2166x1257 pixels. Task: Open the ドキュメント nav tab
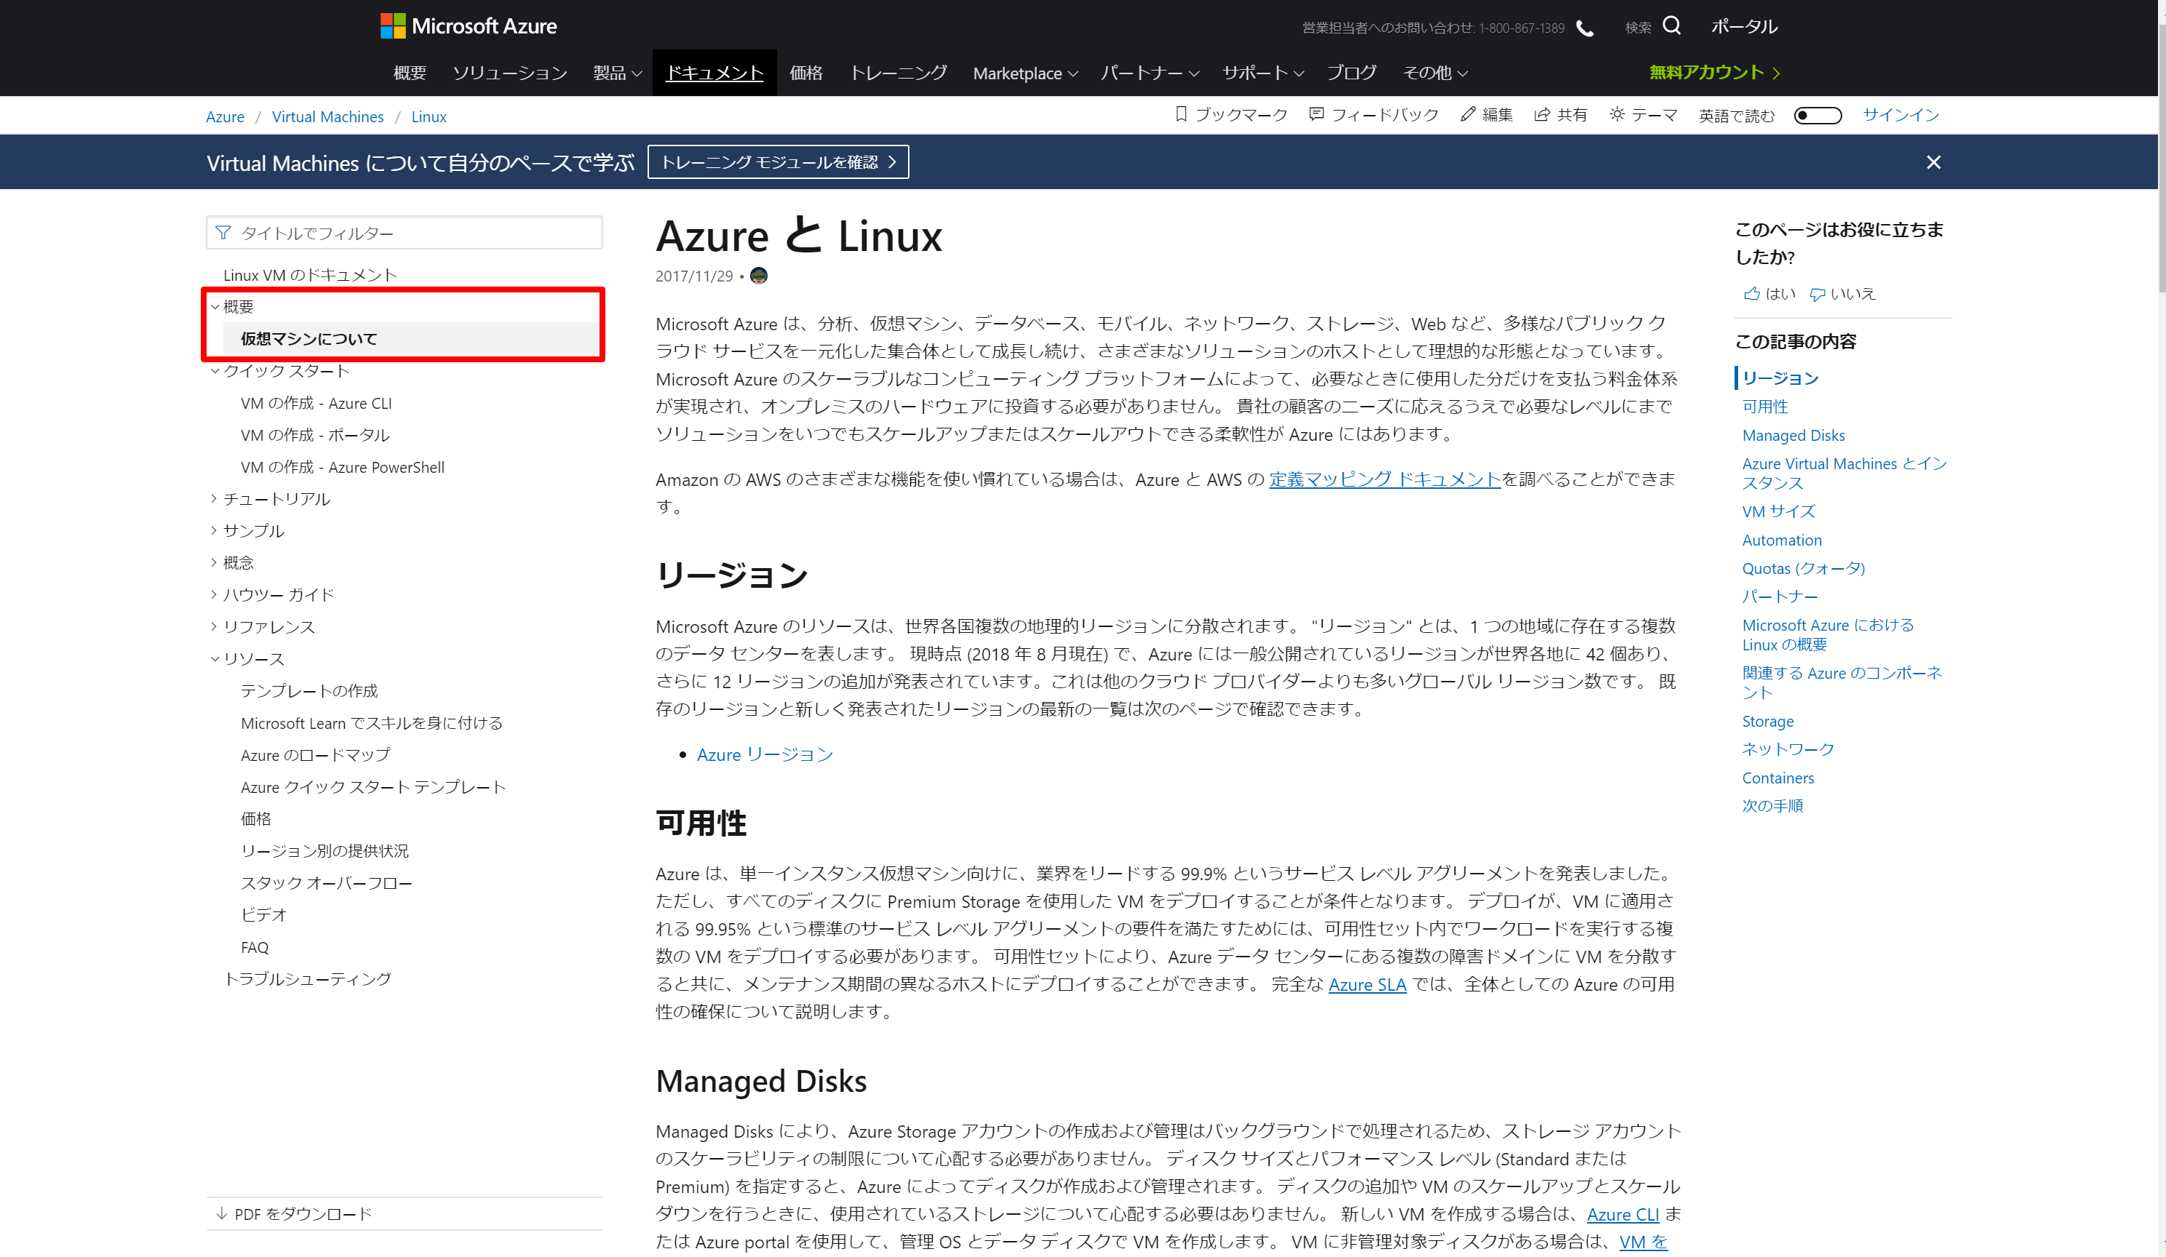tap(714, 73)
